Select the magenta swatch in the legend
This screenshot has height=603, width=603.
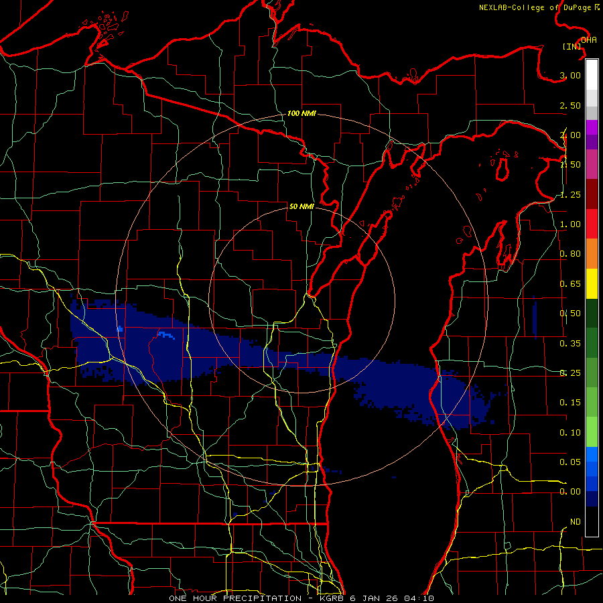[592, 127]
